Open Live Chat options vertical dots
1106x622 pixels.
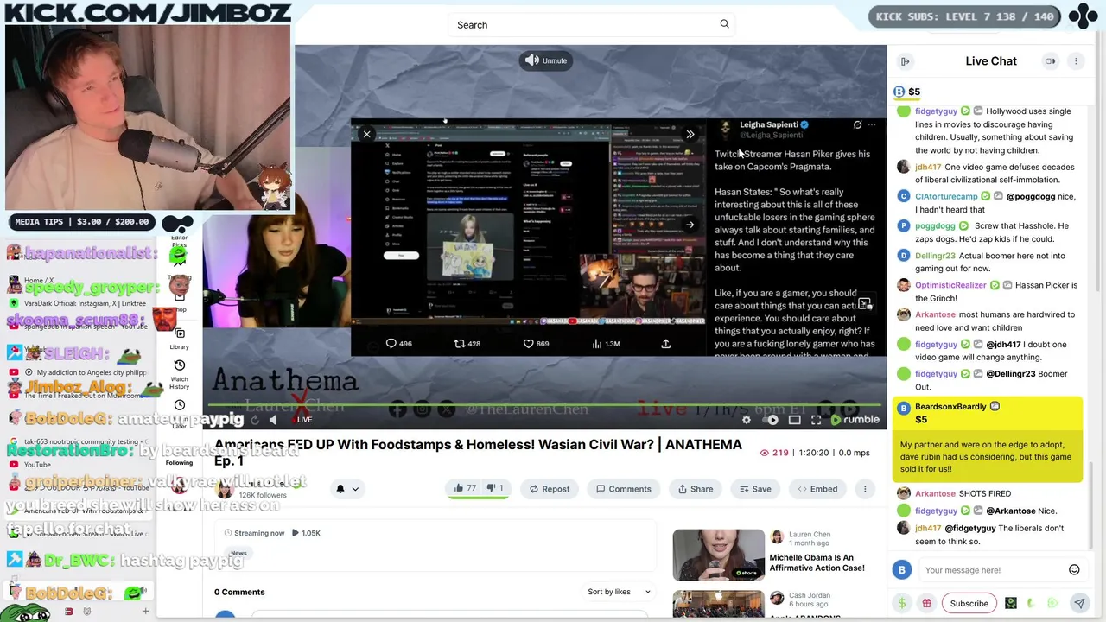1076,61
